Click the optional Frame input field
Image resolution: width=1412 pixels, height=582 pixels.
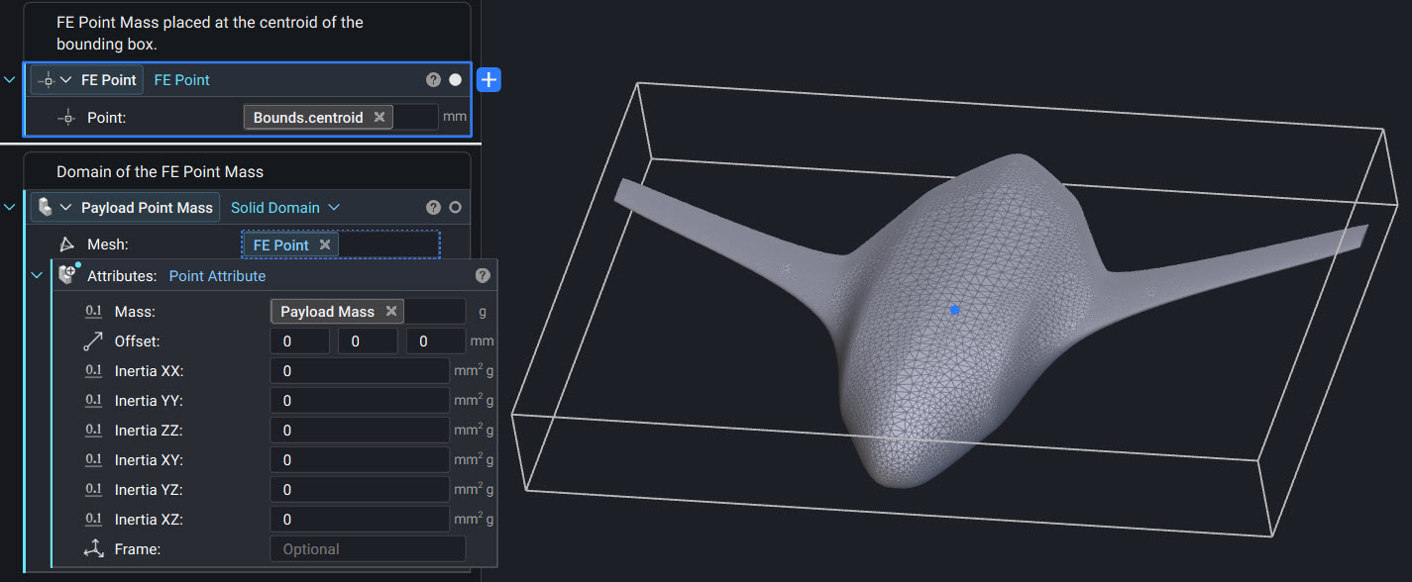(368, 549)
